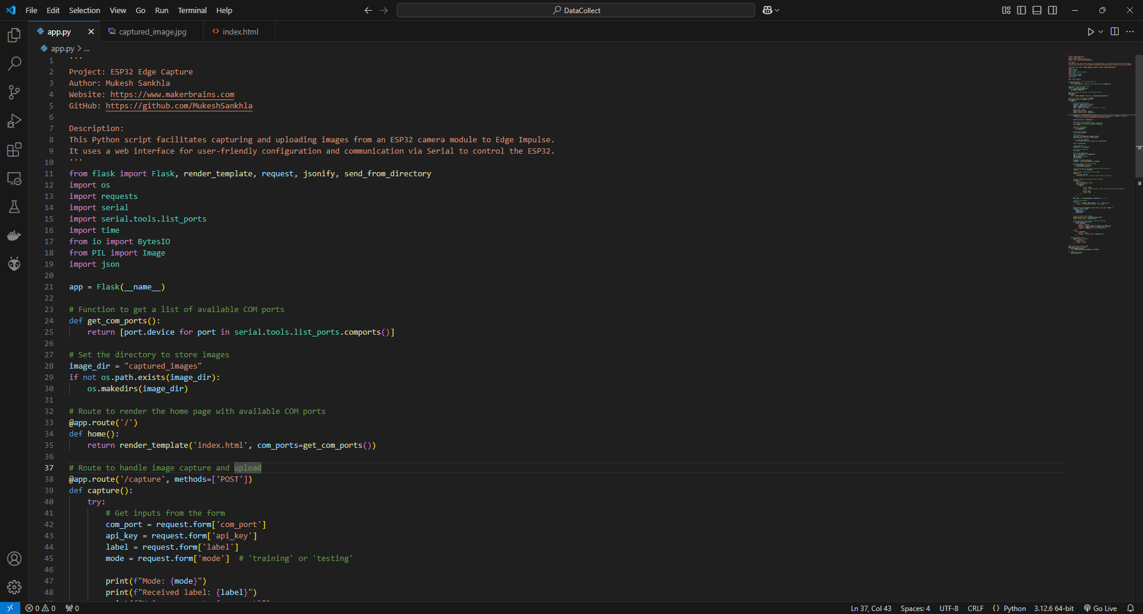Click the Go Live status bar button
Screen dimensions: 1143x614
[1100, 608]
